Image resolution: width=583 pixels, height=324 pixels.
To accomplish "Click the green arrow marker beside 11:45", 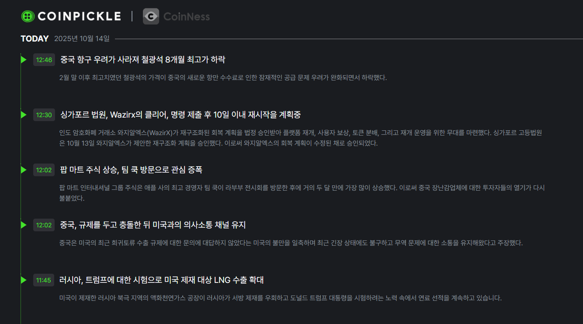I will point(24,280).
